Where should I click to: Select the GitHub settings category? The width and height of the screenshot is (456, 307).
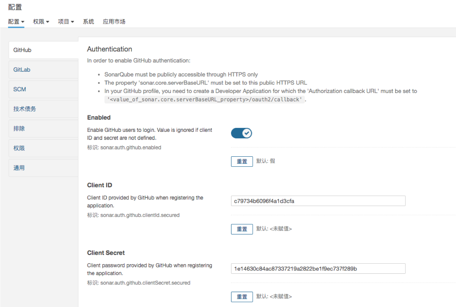[x=43, y=50]
